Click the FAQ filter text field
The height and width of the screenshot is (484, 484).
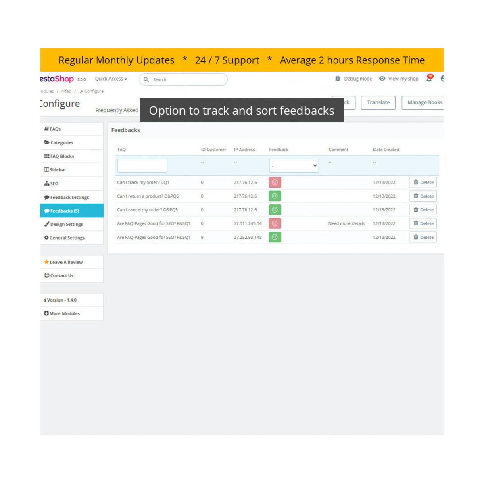point(142,166)
